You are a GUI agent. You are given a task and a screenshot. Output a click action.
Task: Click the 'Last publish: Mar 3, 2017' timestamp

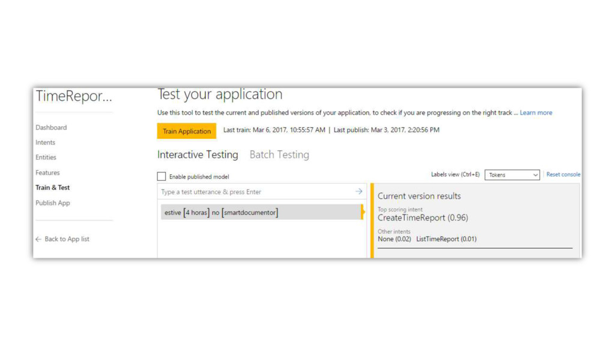(386, 130)
